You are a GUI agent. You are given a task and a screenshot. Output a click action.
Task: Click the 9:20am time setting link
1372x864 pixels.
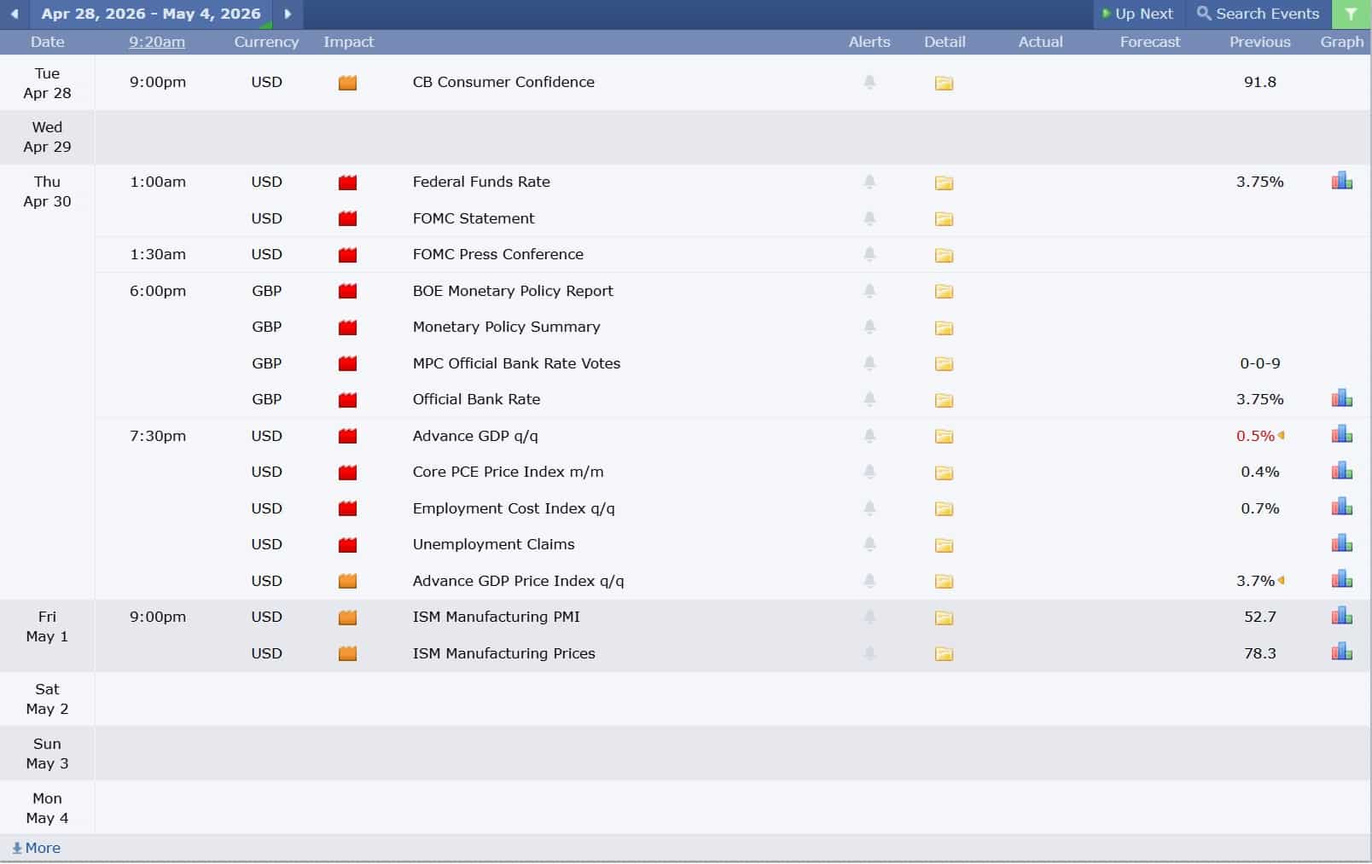tap(157, 42)
